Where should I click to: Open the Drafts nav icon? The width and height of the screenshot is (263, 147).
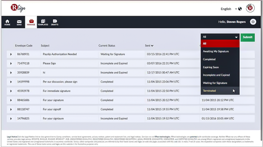(x=55, y=22)
